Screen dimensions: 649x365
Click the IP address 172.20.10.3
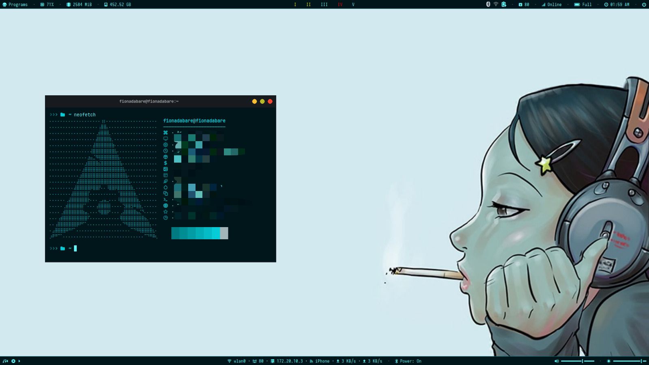(287, 361)
